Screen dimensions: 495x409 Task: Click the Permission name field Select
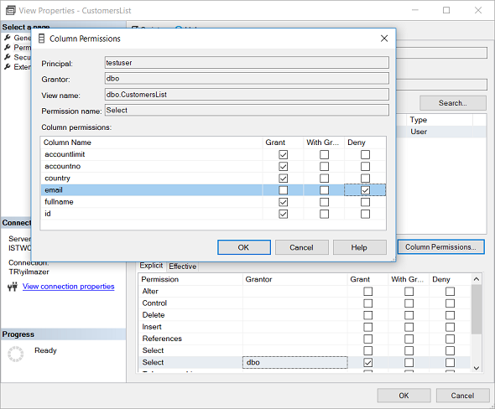point(247,110)
